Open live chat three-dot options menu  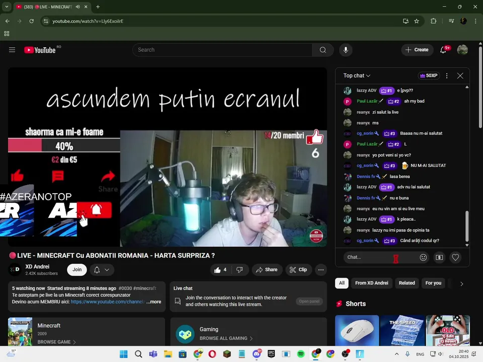click(x=447, y=76)
